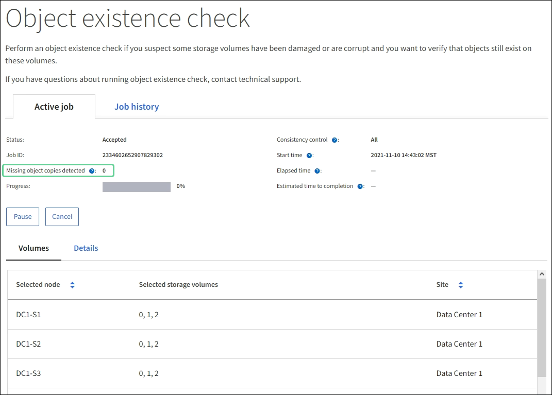Click help icon next to Consistency control
The height and width of the screenshot is (395, 552).
[x=334, y=140]
